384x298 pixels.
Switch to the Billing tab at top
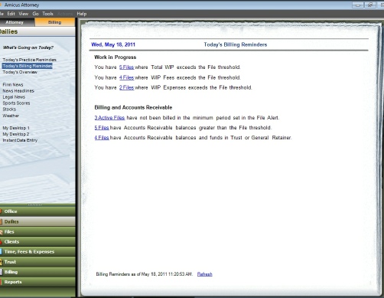click(55, 22)
